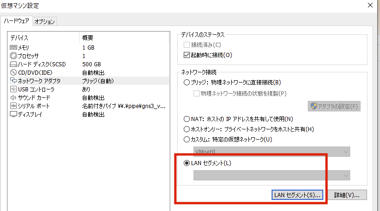The image size is (380, 211).
Task: Click the network adapter (ネットワーク アダプタ) icon
Action: [x=13, y=81]
